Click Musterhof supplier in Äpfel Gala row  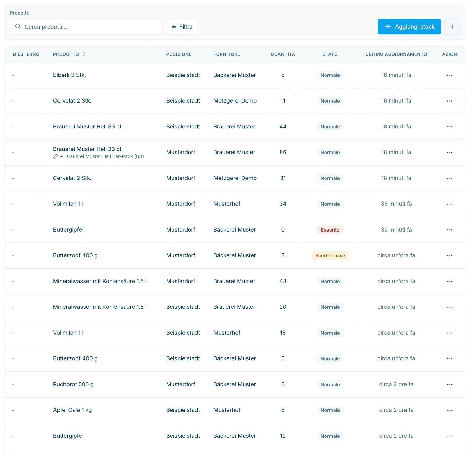pyautogui.click(x=227, y=410)
